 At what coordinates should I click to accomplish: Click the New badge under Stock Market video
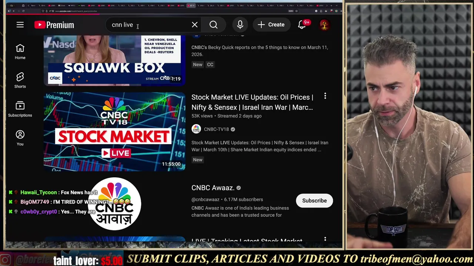point(198,160)
